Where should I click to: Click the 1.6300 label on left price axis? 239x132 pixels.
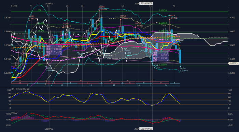pos(7,73)
